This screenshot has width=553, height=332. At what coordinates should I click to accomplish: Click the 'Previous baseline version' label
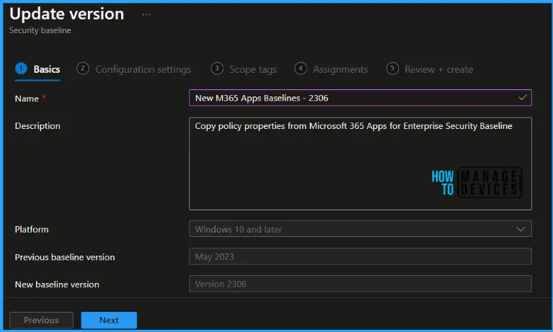pos(65,257)
